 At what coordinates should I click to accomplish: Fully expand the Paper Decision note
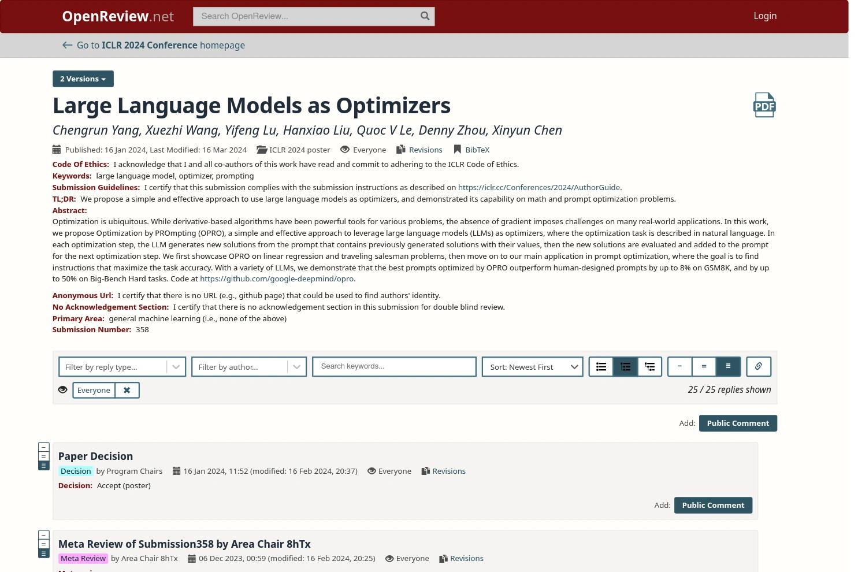43,466
